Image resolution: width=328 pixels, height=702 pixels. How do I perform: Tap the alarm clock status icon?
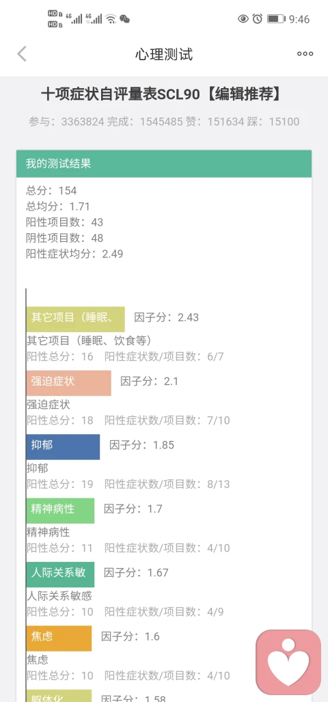258,19
